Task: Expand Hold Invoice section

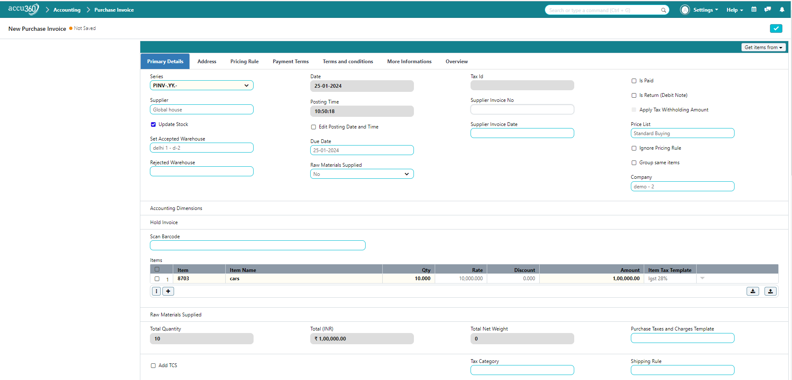Action: (x=164, y=222)
